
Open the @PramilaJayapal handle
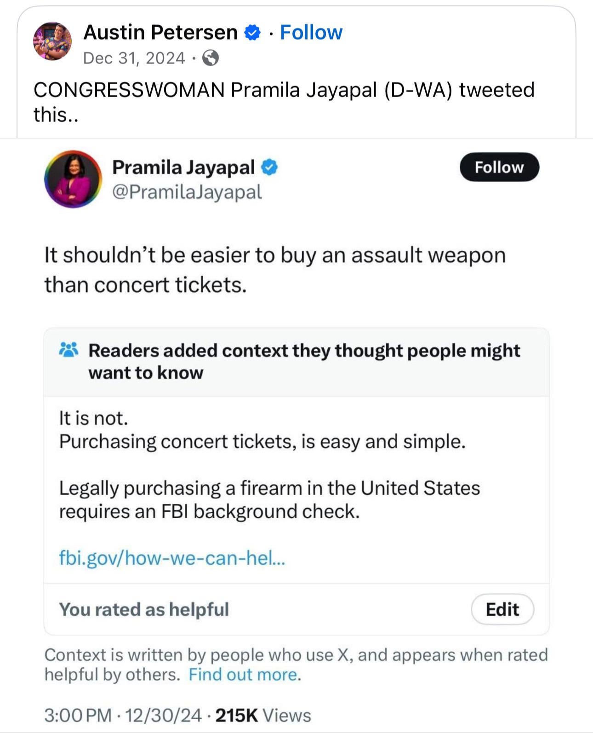tap(187, 192)
